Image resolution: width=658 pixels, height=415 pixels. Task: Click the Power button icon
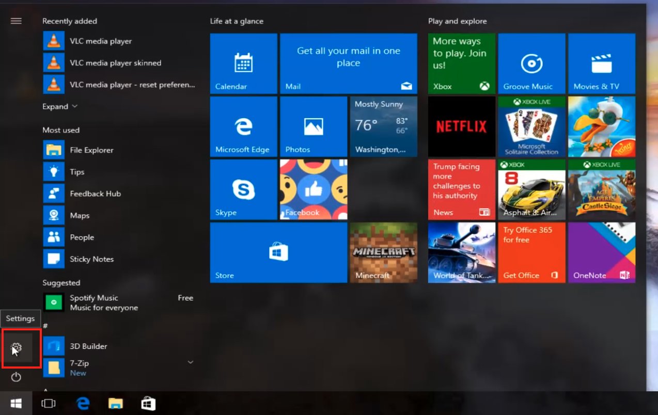(16, 377)
